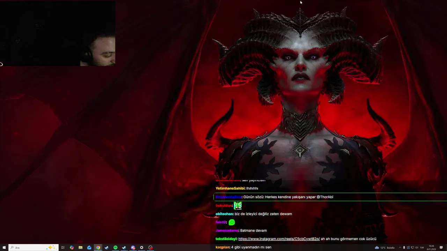Viewport: 447px width, 251px height.
Task: Click the kaqplan chat username
Action: coord(223,247)
